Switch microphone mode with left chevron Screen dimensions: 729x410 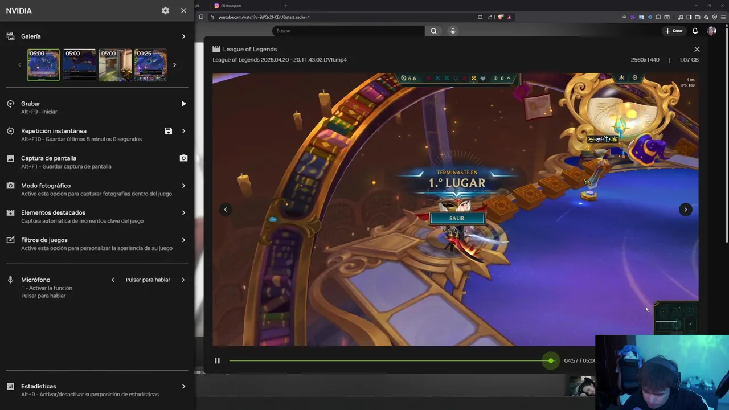pyautogui.click(x=113, y=280)
